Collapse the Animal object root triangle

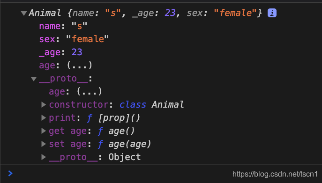click(24, 13)
